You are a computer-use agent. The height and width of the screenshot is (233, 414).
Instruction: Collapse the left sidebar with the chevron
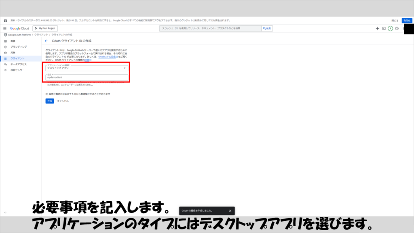(x=5, y=212)
